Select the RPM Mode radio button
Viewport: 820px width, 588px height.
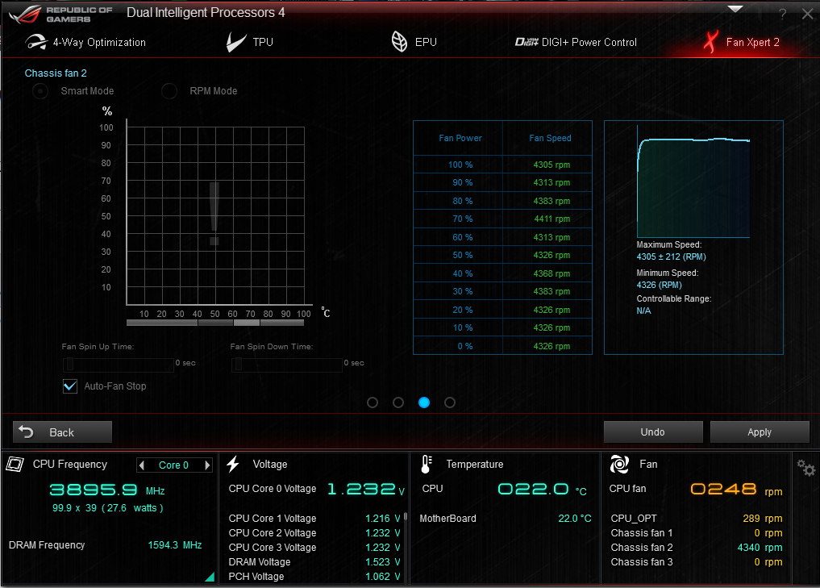tap(169, 91)
